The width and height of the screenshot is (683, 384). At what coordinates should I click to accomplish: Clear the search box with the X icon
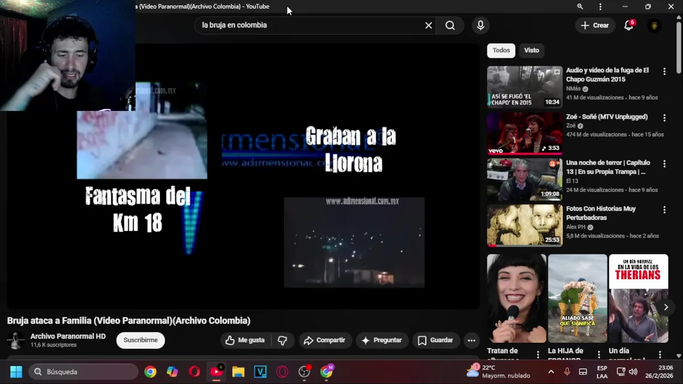pyautogui.click(x=428, y=25)
